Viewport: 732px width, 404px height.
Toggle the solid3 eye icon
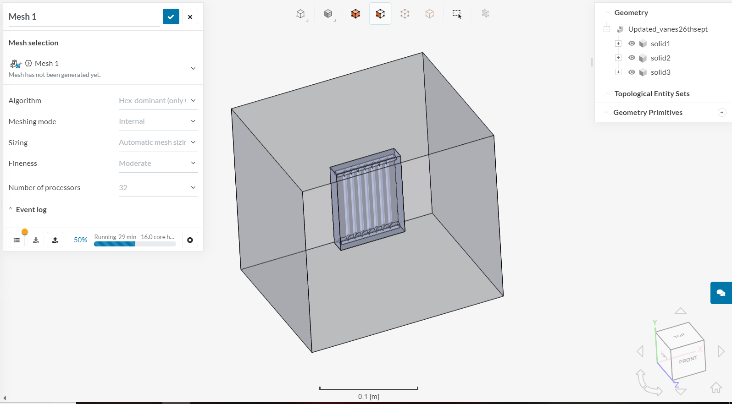pos(632,72)
